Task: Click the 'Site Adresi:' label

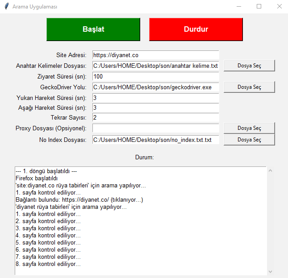Action: click(x=71, y=55)
